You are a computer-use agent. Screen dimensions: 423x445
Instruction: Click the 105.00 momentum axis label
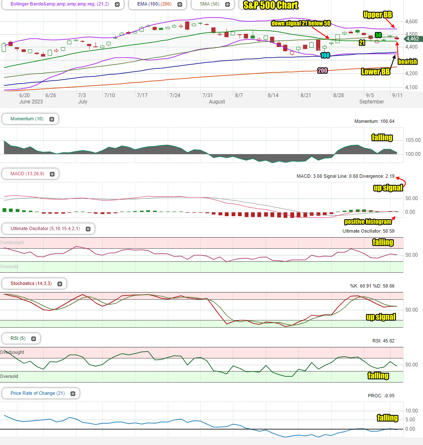(413, 140)
